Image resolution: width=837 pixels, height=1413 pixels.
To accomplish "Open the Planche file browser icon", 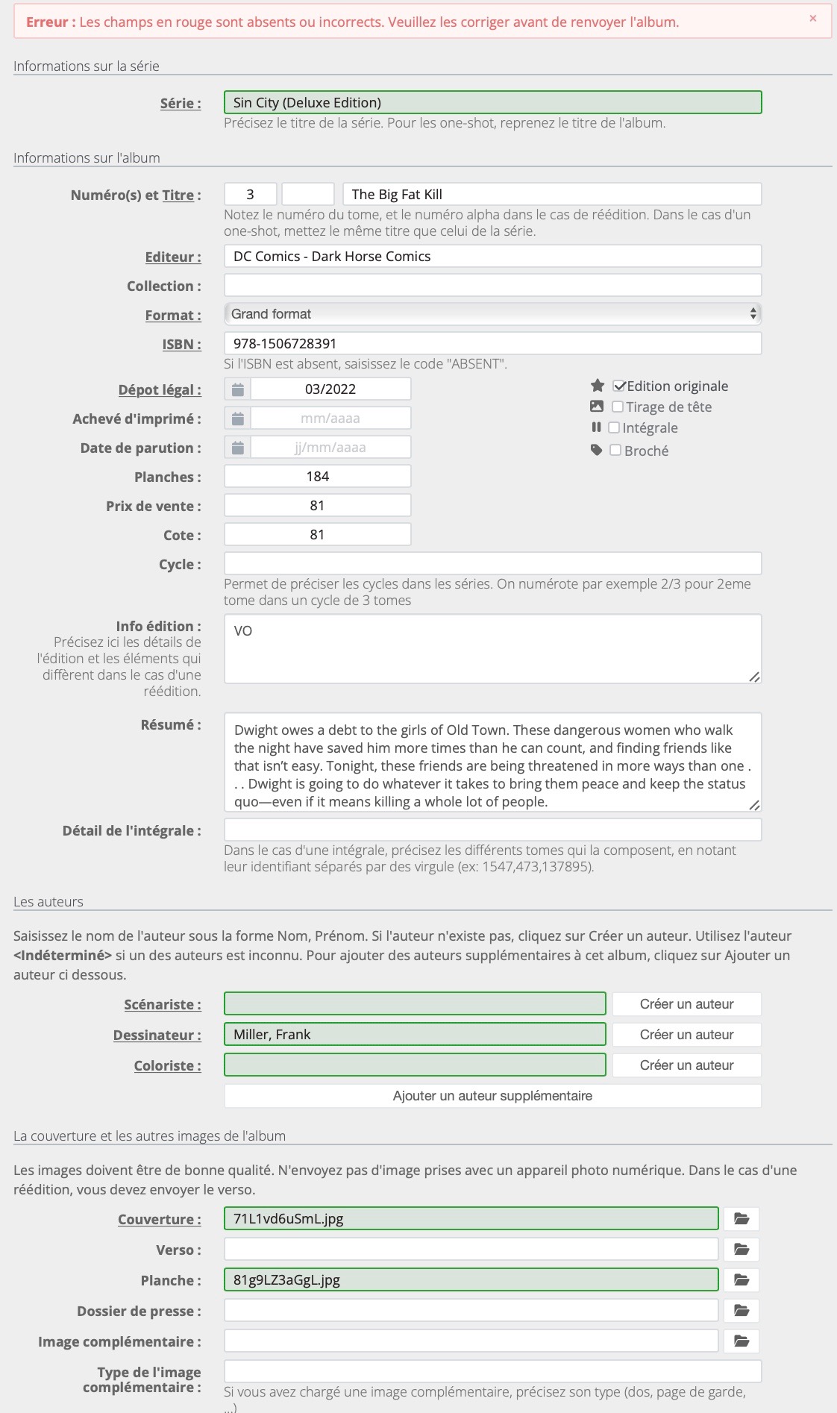I will [741, 1280].
